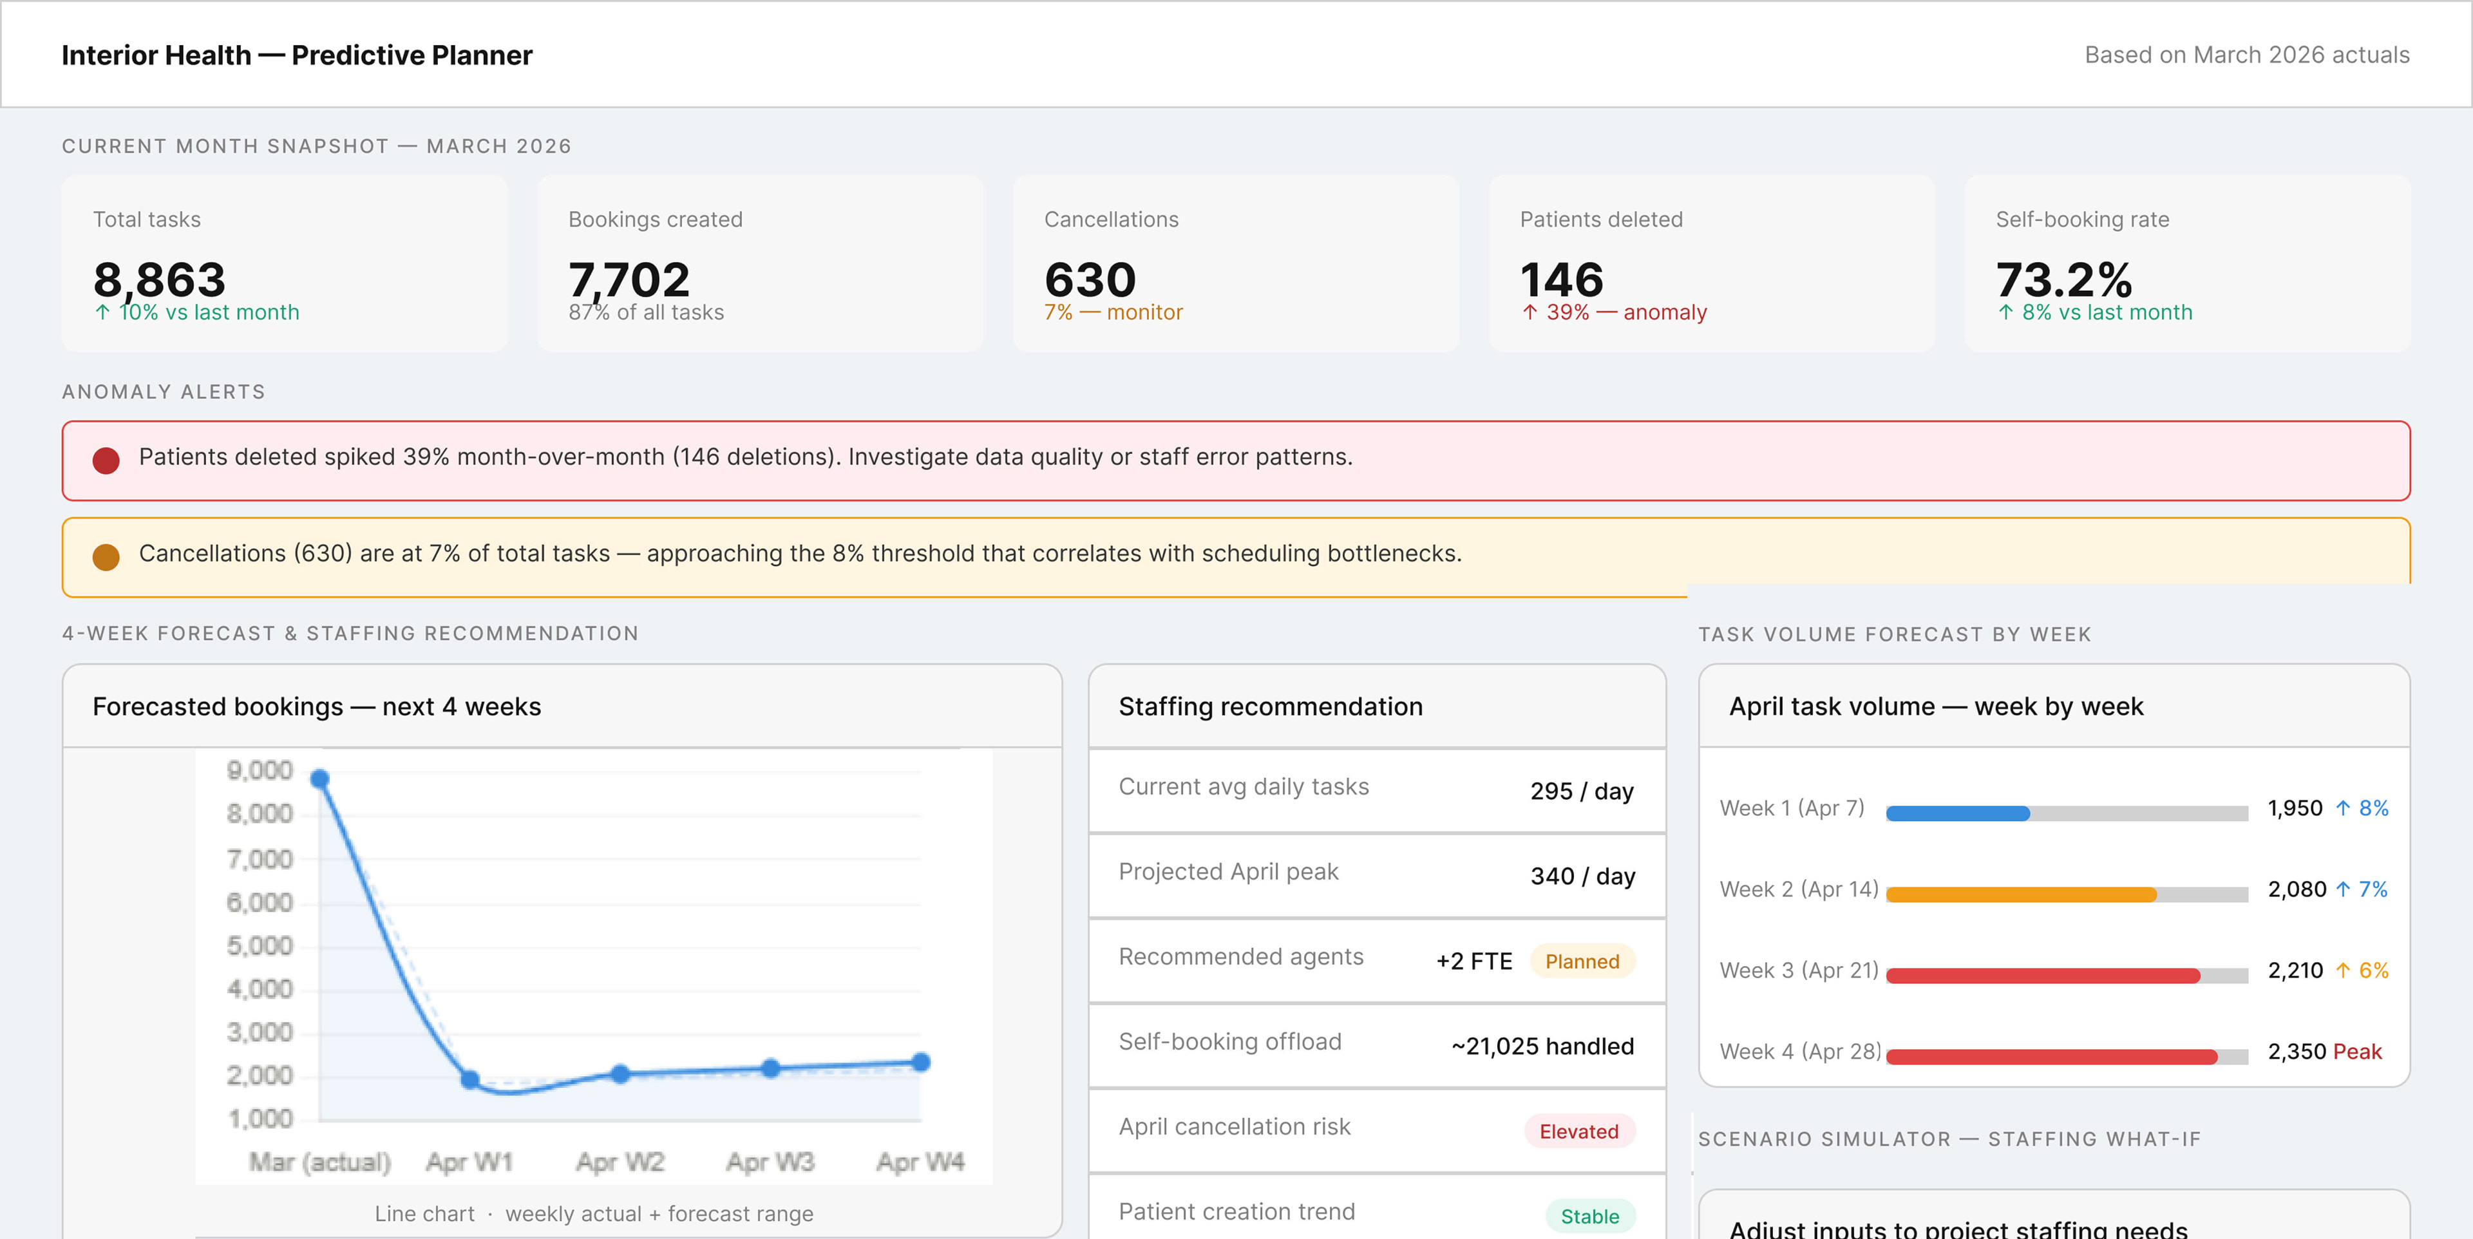The width and height of the screenshot is (2473, 1239).
Task: Click the 'Task Volume Forecast by Week' section label
Action: click(x=1895, y=634)
